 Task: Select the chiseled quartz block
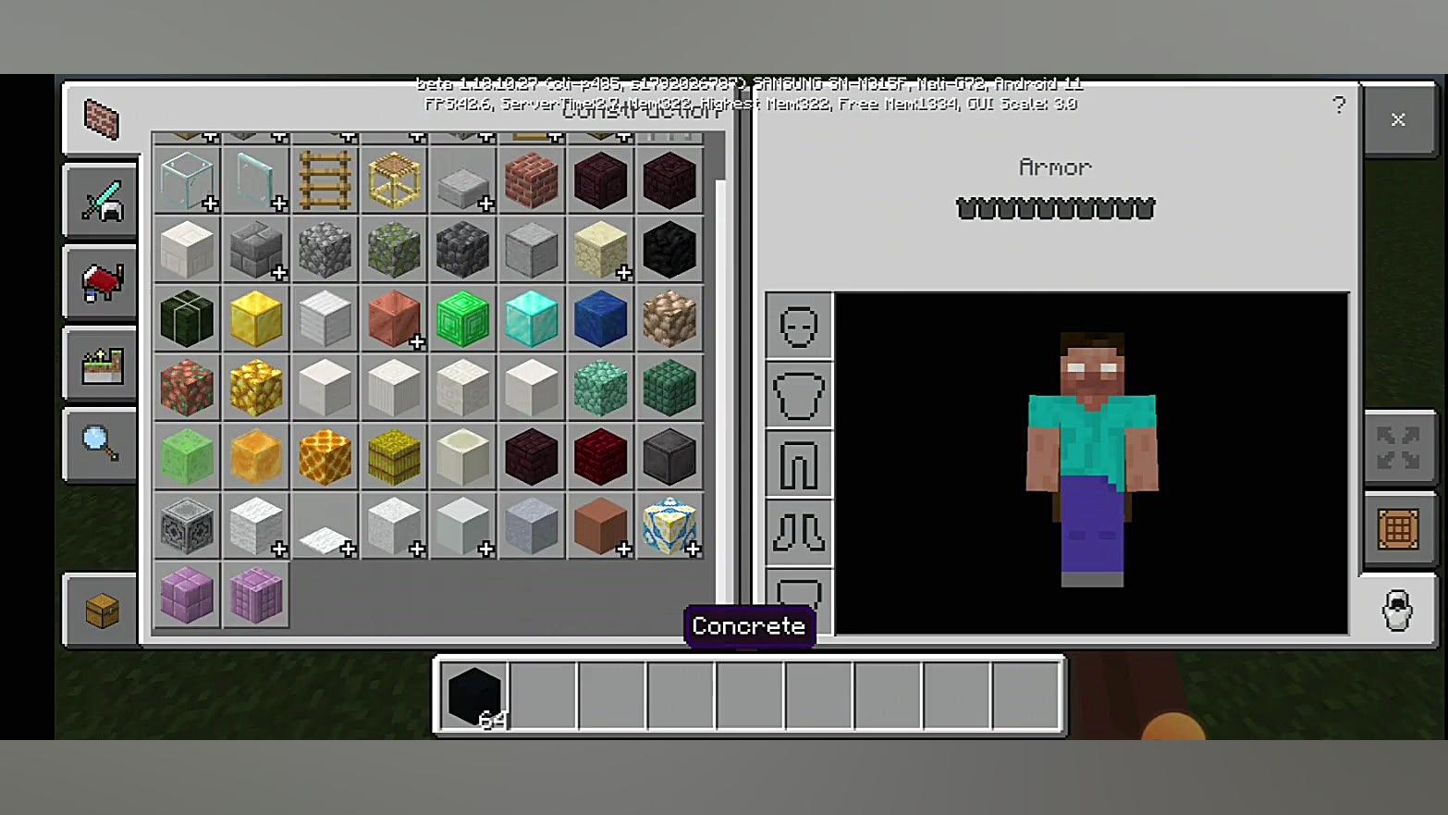(463, 389)
